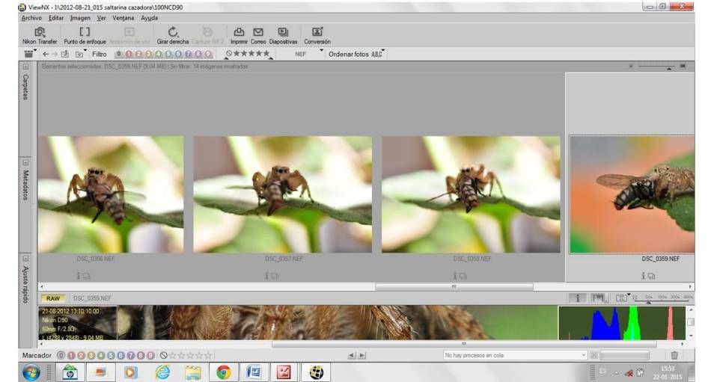The image size is (711, 382).
Task: Show previous image with left triangle
Action: tap(351, 355)
